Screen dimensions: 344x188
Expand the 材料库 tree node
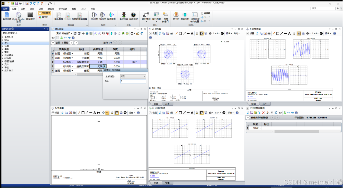(3, 58)
